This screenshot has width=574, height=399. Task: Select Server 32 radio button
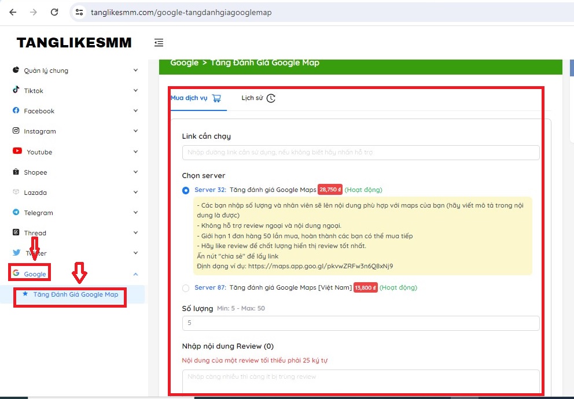(186, 190)
